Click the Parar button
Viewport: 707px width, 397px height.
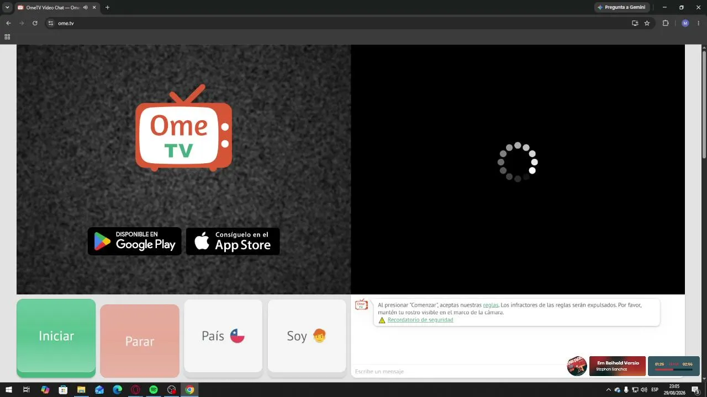140,341
